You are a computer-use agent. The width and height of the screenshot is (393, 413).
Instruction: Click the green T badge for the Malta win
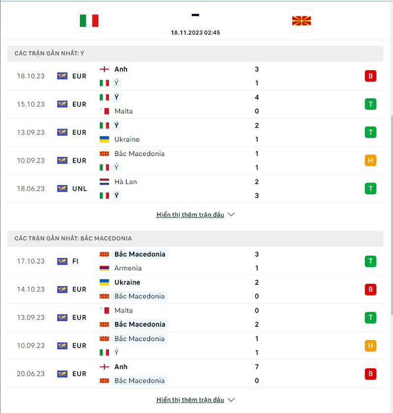pos(370,104)
